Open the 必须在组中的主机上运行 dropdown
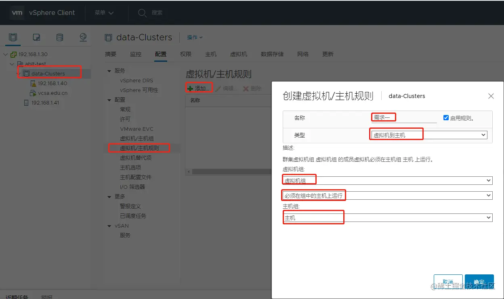Screen dimensions: 504x299 pos(388,195)
